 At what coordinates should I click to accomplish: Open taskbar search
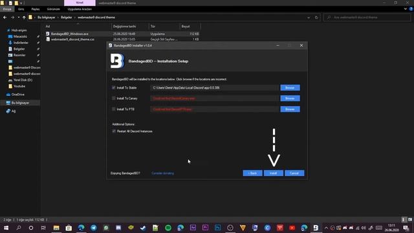[x=19, y=228]
